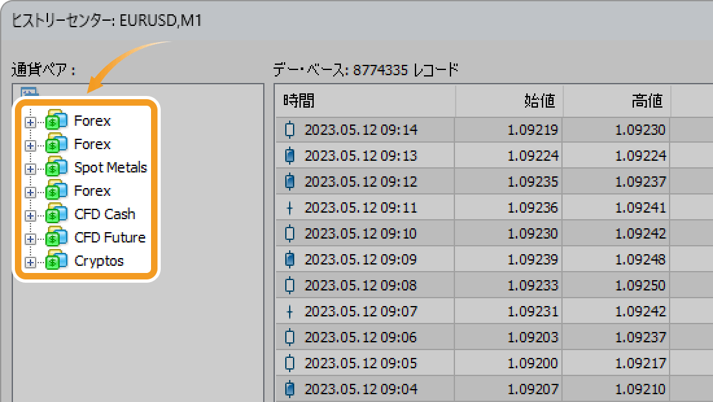Screen dimensions: 713x402
Task: Click high value 1.09217 in 09:05 row
Action: coord(640,363)
